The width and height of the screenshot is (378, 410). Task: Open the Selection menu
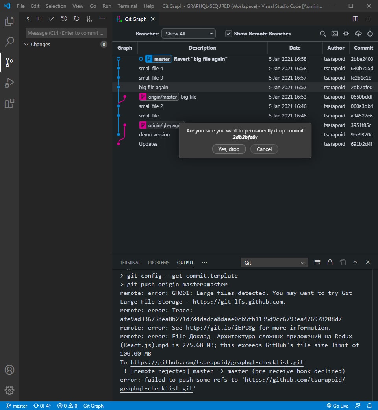pyautogui.click(x=56, y=6)
